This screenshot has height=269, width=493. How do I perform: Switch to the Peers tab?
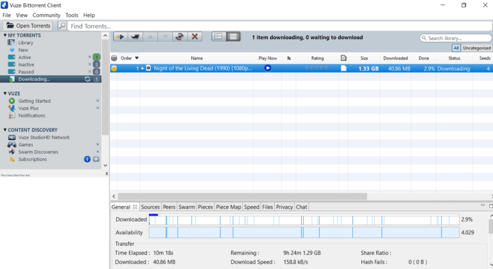[169, 207]
